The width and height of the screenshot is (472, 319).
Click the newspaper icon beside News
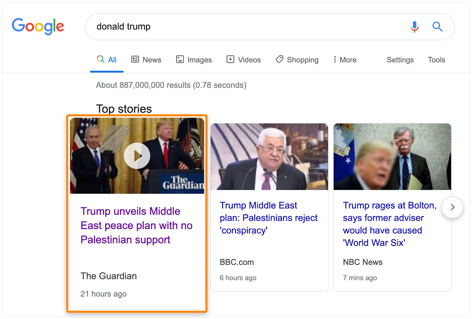pyautogui.click(x=135, y=59)
